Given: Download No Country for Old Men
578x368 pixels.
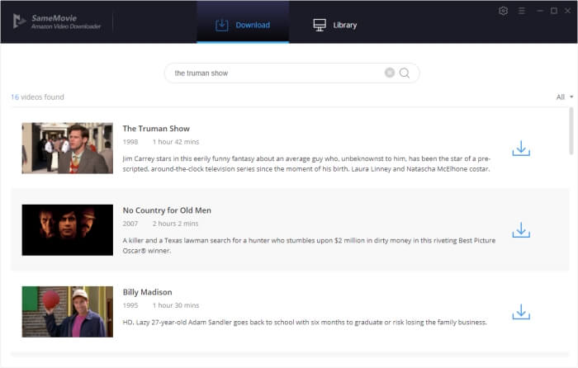Looking at the screenshot, I should tap(520, 230).
